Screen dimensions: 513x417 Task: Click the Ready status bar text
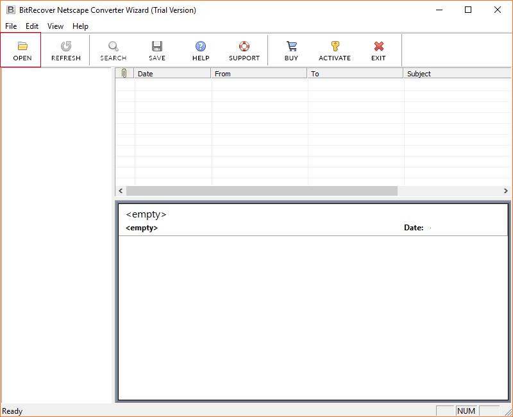click(12, 411)
